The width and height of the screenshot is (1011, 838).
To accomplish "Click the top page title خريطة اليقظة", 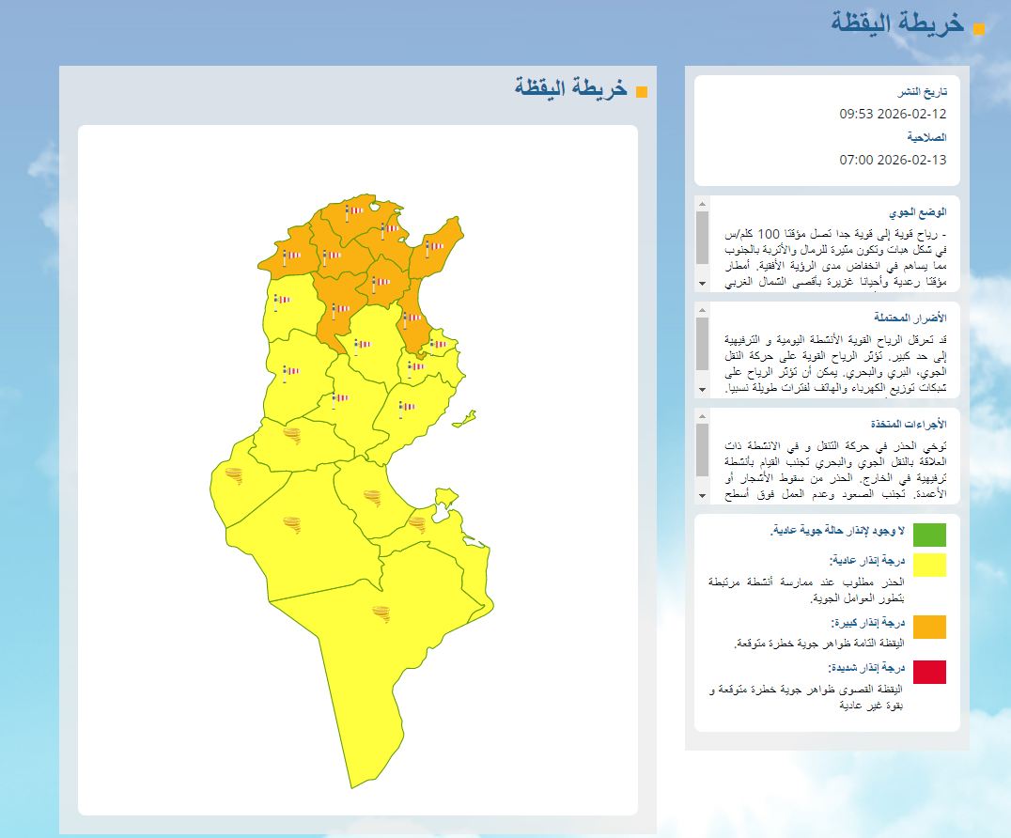I will (897, 25).
